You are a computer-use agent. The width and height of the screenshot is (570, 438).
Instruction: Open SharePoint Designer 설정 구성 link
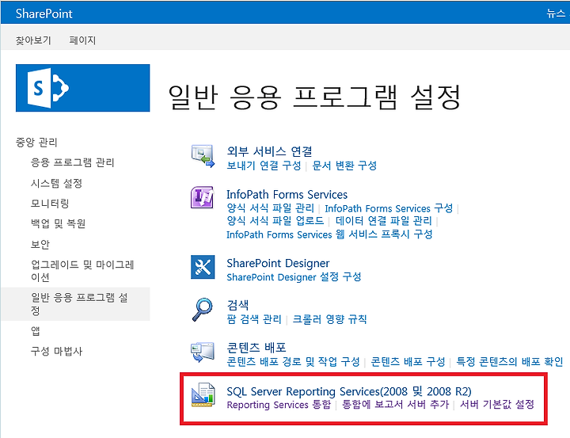point(294,277)
